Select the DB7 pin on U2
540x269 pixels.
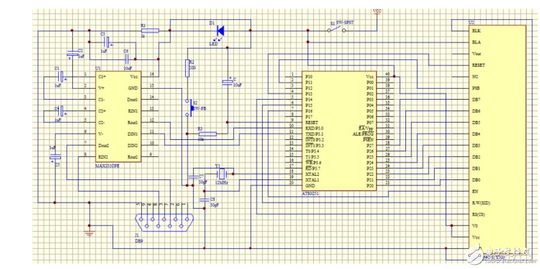476,99
